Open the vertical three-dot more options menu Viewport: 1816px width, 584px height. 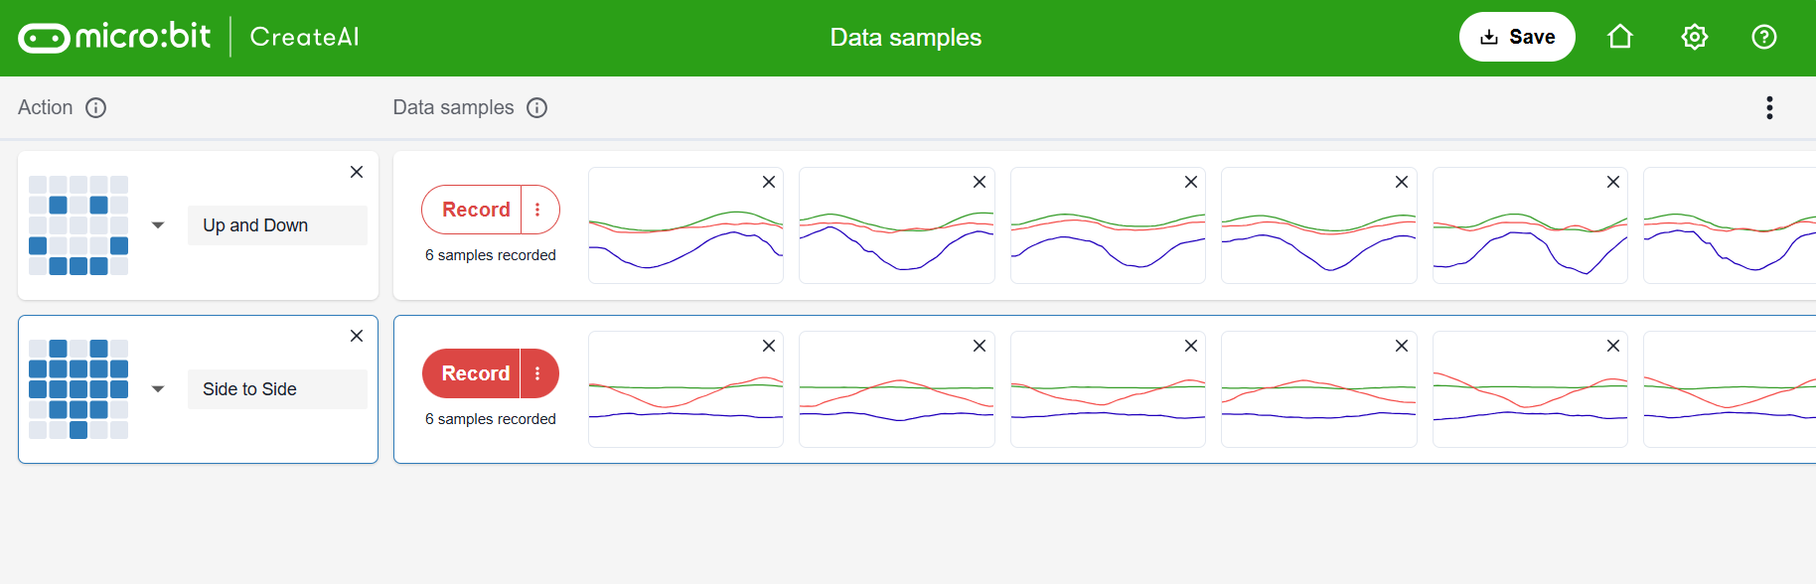(x=1769, y=107)
